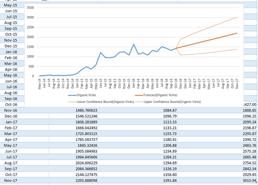Select lower bound cell 1155.73

[x=138, y=133]
